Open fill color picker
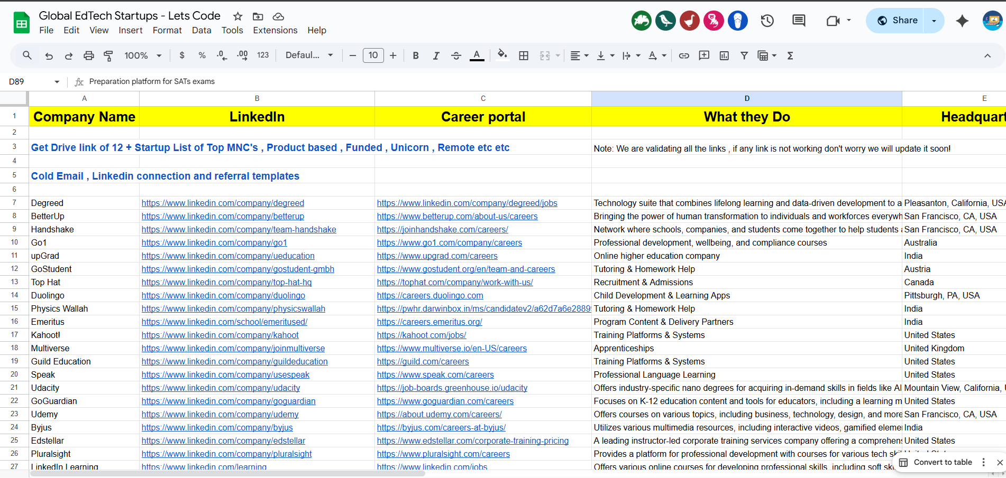 click(x=502, y=55)
